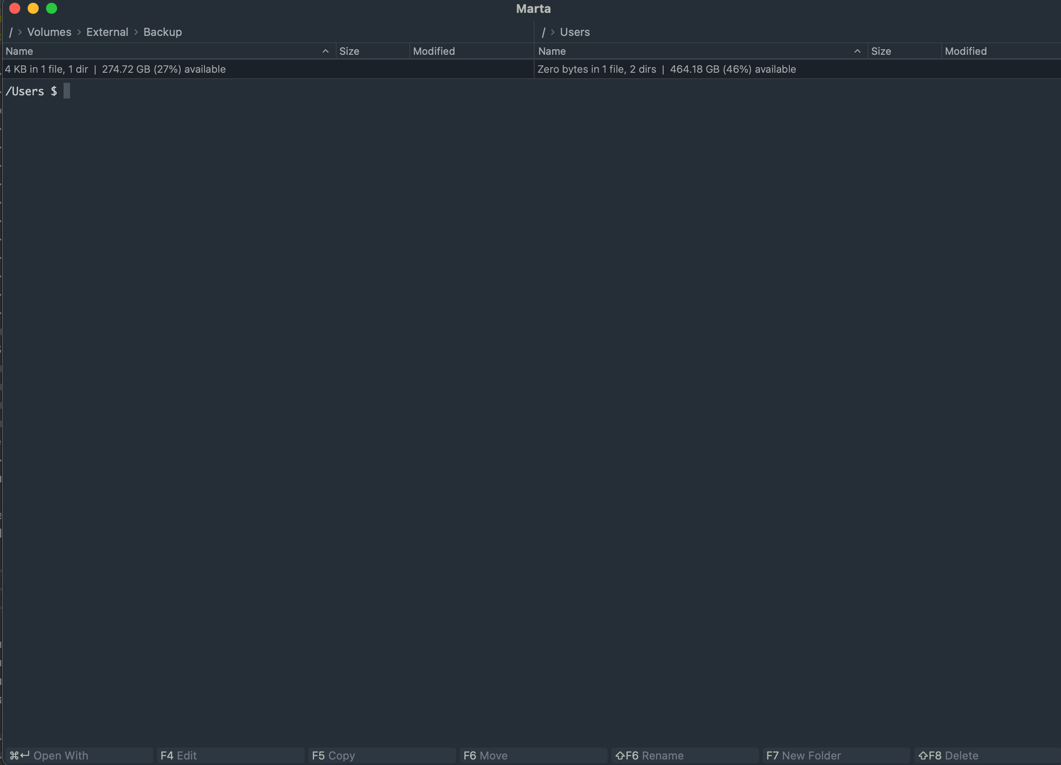Image resolution: width=1061 pixels, height=765 pixels.
Task: Click the F6 Move action
Action: coord(485,755)
